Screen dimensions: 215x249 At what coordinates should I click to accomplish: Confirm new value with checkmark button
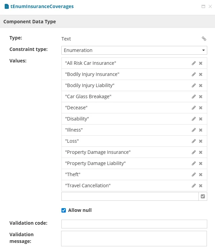(x=203, y=196)
